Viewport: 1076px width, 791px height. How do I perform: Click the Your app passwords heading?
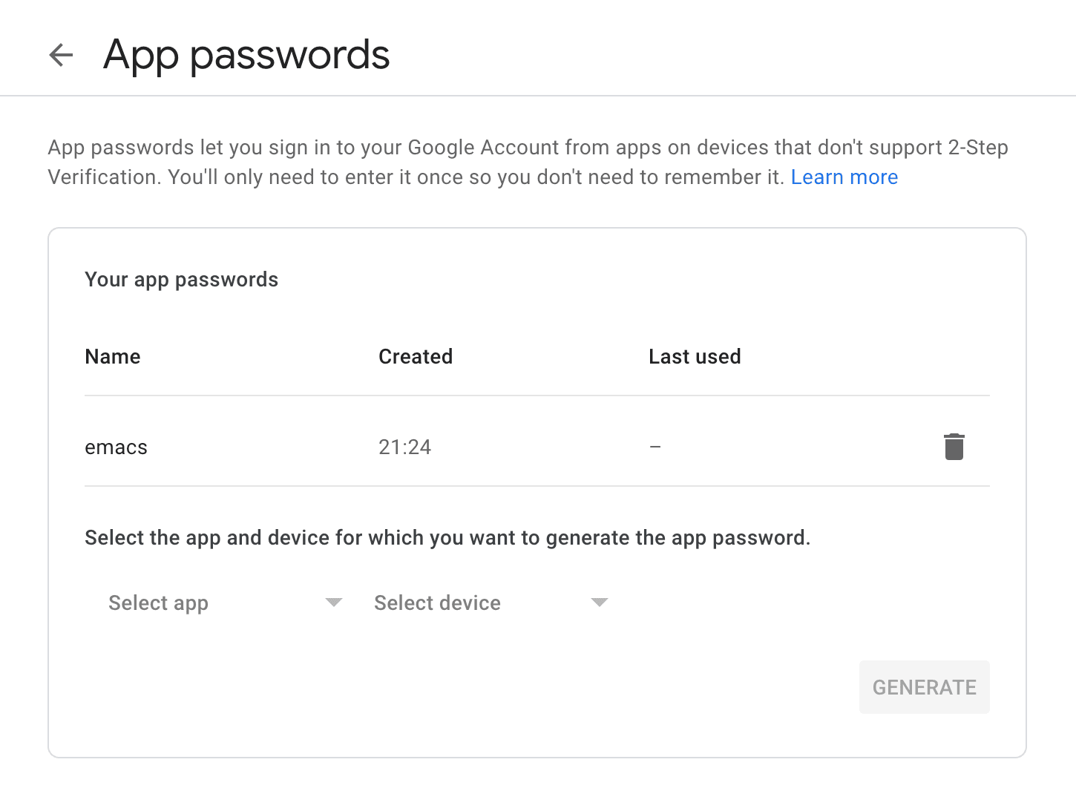pos(182,280)
